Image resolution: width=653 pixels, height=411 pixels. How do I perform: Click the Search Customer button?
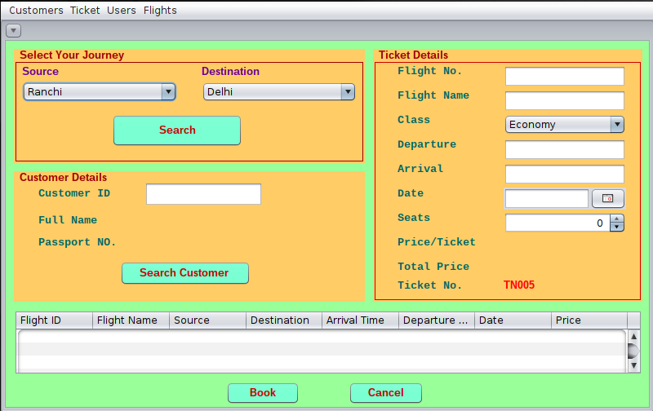tap(185, 273)
